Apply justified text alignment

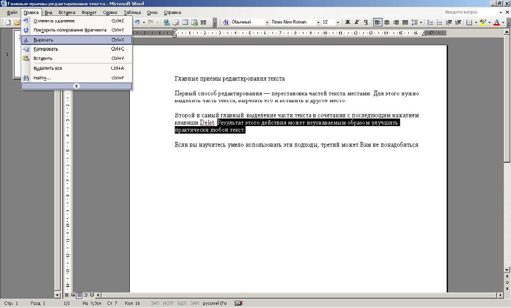pos(405,22)
